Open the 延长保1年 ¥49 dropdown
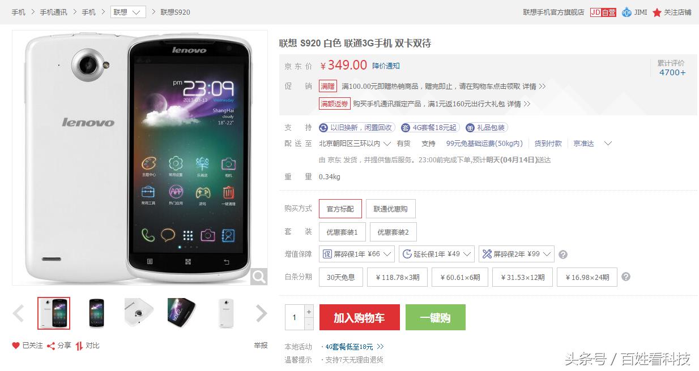699x371 pixels. 437,254
